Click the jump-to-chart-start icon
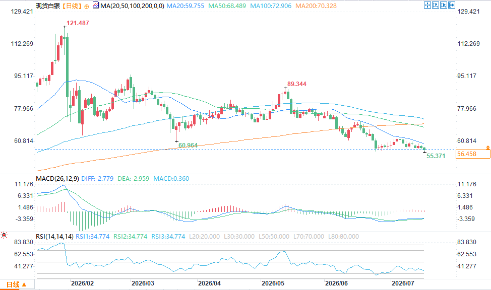Screen dimensions: 491x290 [x=435, y=5]
